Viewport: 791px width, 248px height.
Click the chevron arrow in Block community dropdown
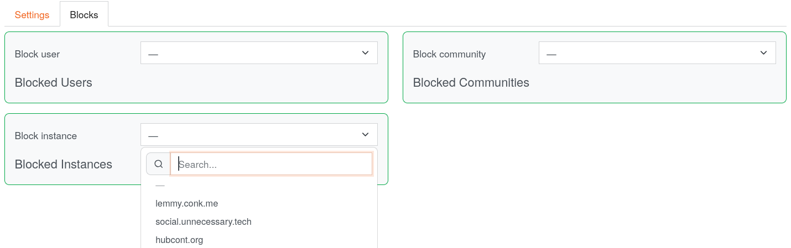[763, 53]
